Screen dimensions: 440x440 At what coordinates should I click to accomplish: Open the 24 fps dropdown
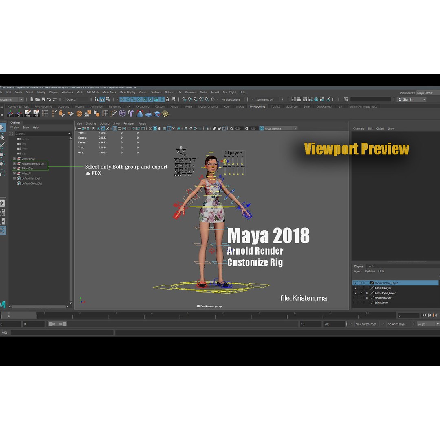tap(428, 324)
